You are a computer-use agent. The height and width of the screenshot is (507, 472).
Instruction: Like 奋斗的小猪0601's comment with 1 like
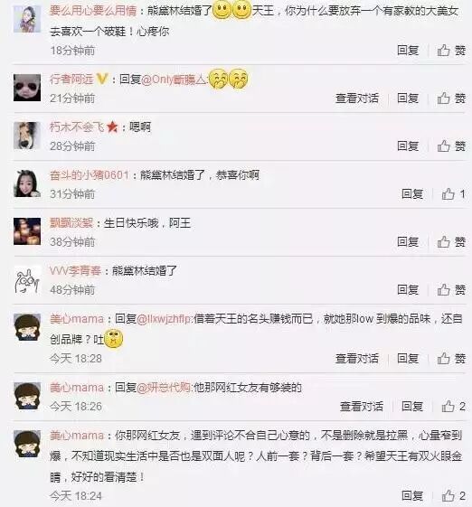(453, 194)
